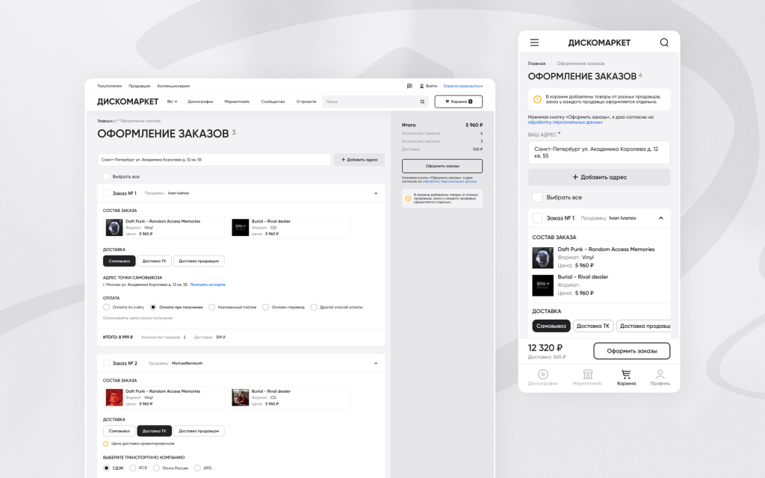This screenshot has width=765, height=478.
Task: Tap the mobile ВАШ АДРЕС field
Action: click(x=599, y=152)
